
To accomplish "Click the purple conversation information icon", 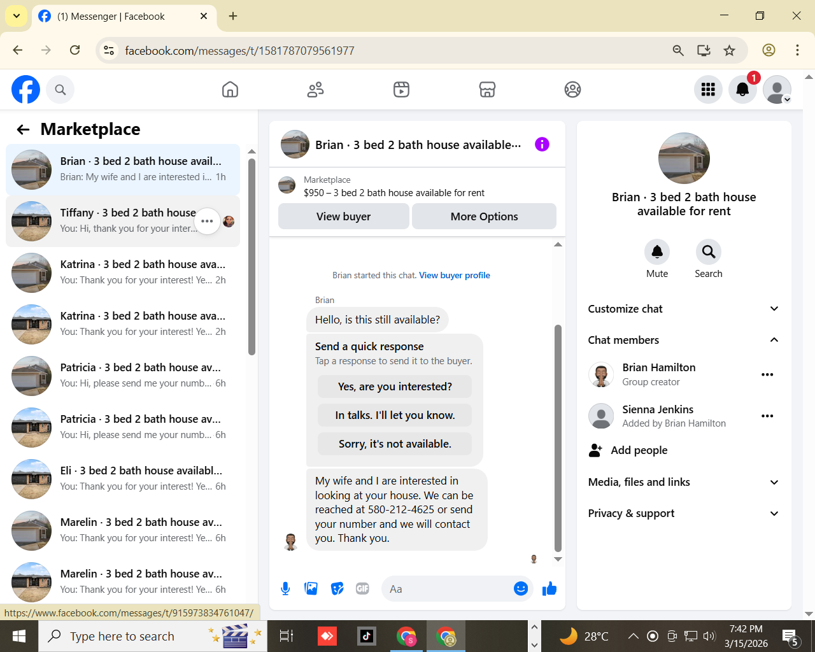I will (x=542, y=145).
